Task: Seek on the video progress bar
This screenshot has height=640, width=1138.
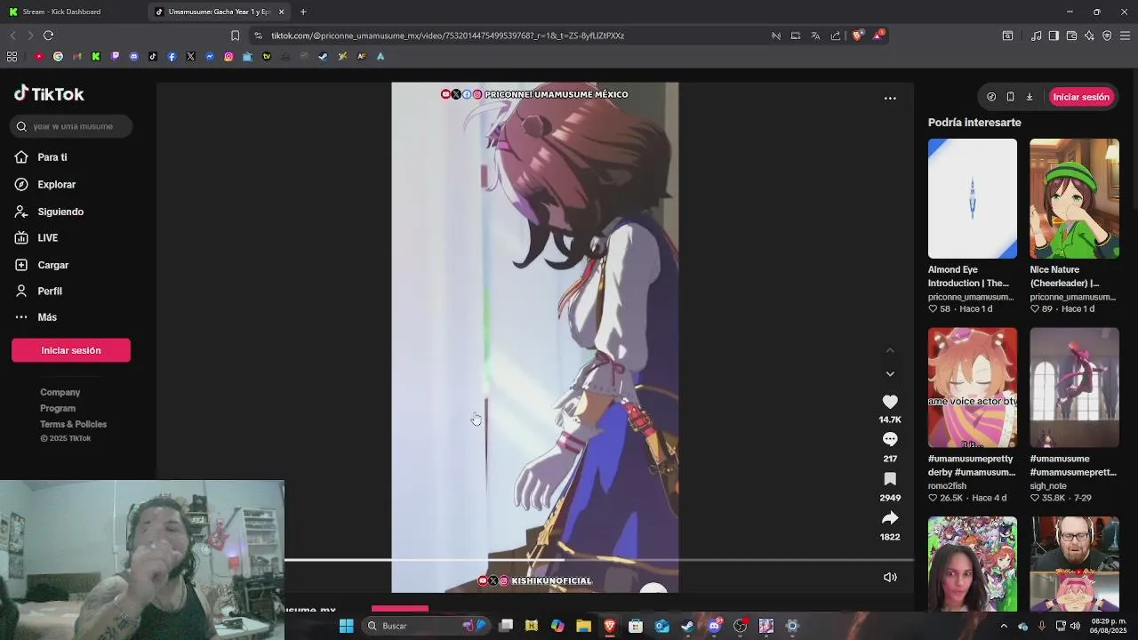Action: [599, 560]
